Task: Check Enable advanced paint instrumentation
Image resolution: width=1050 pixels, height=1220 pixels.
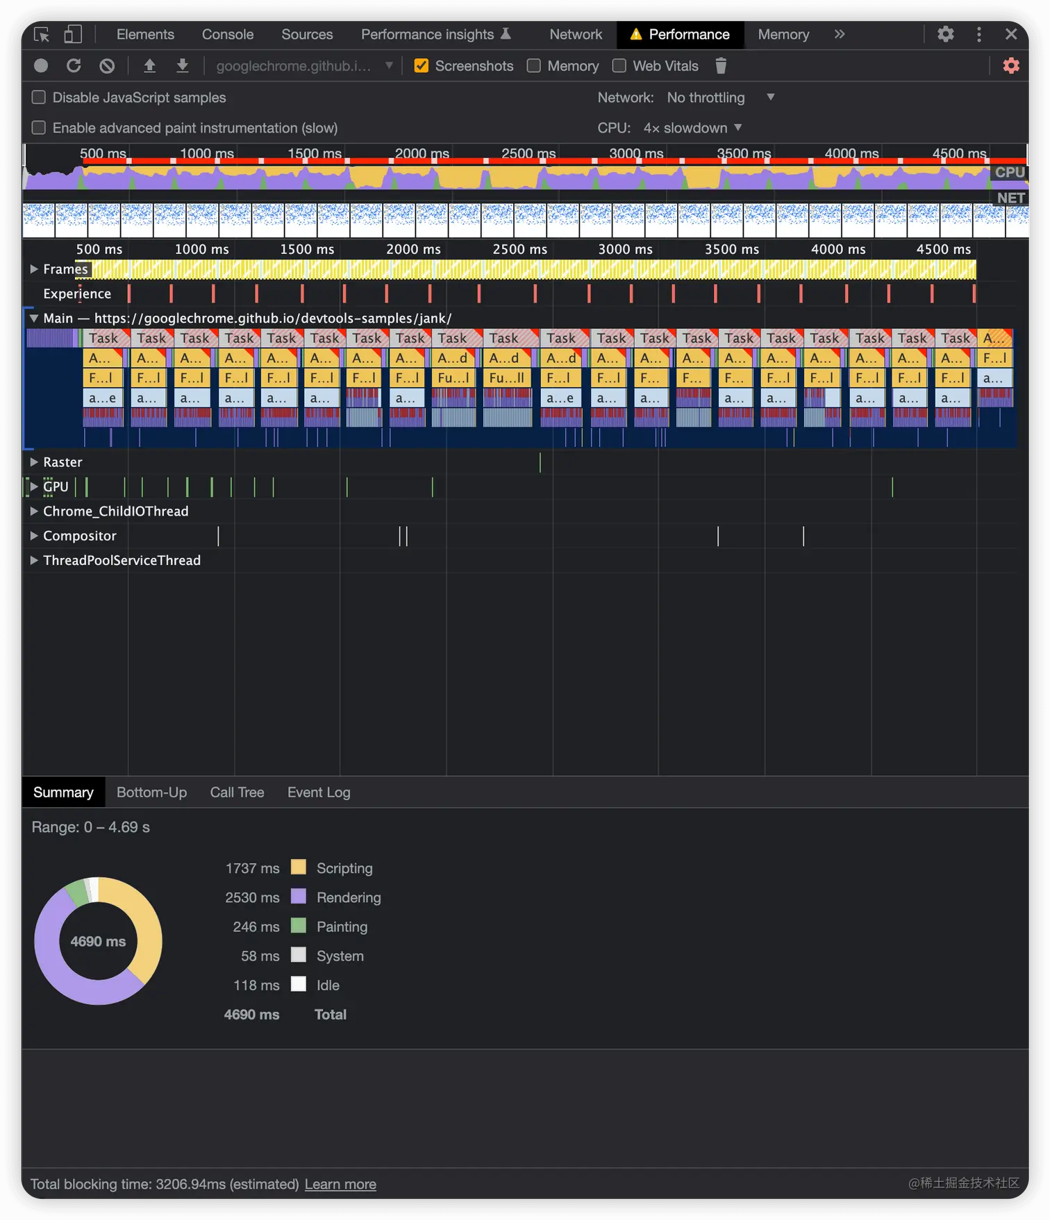Action: pyautogui.click(x=39, y=128)
